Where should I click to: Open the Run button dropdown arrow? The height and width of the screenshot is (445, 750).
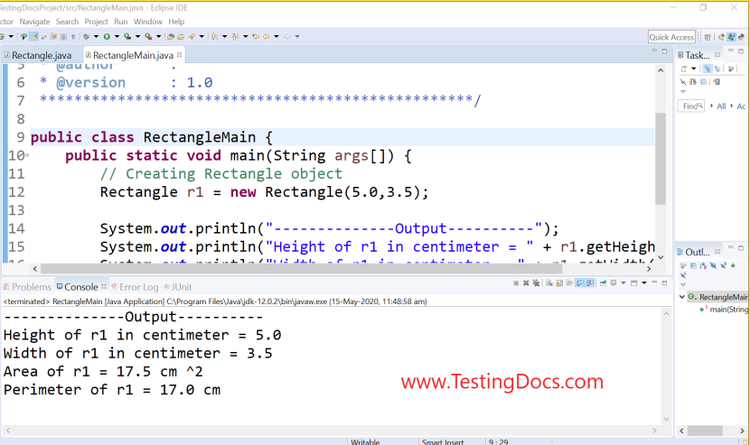coord(117,36)
